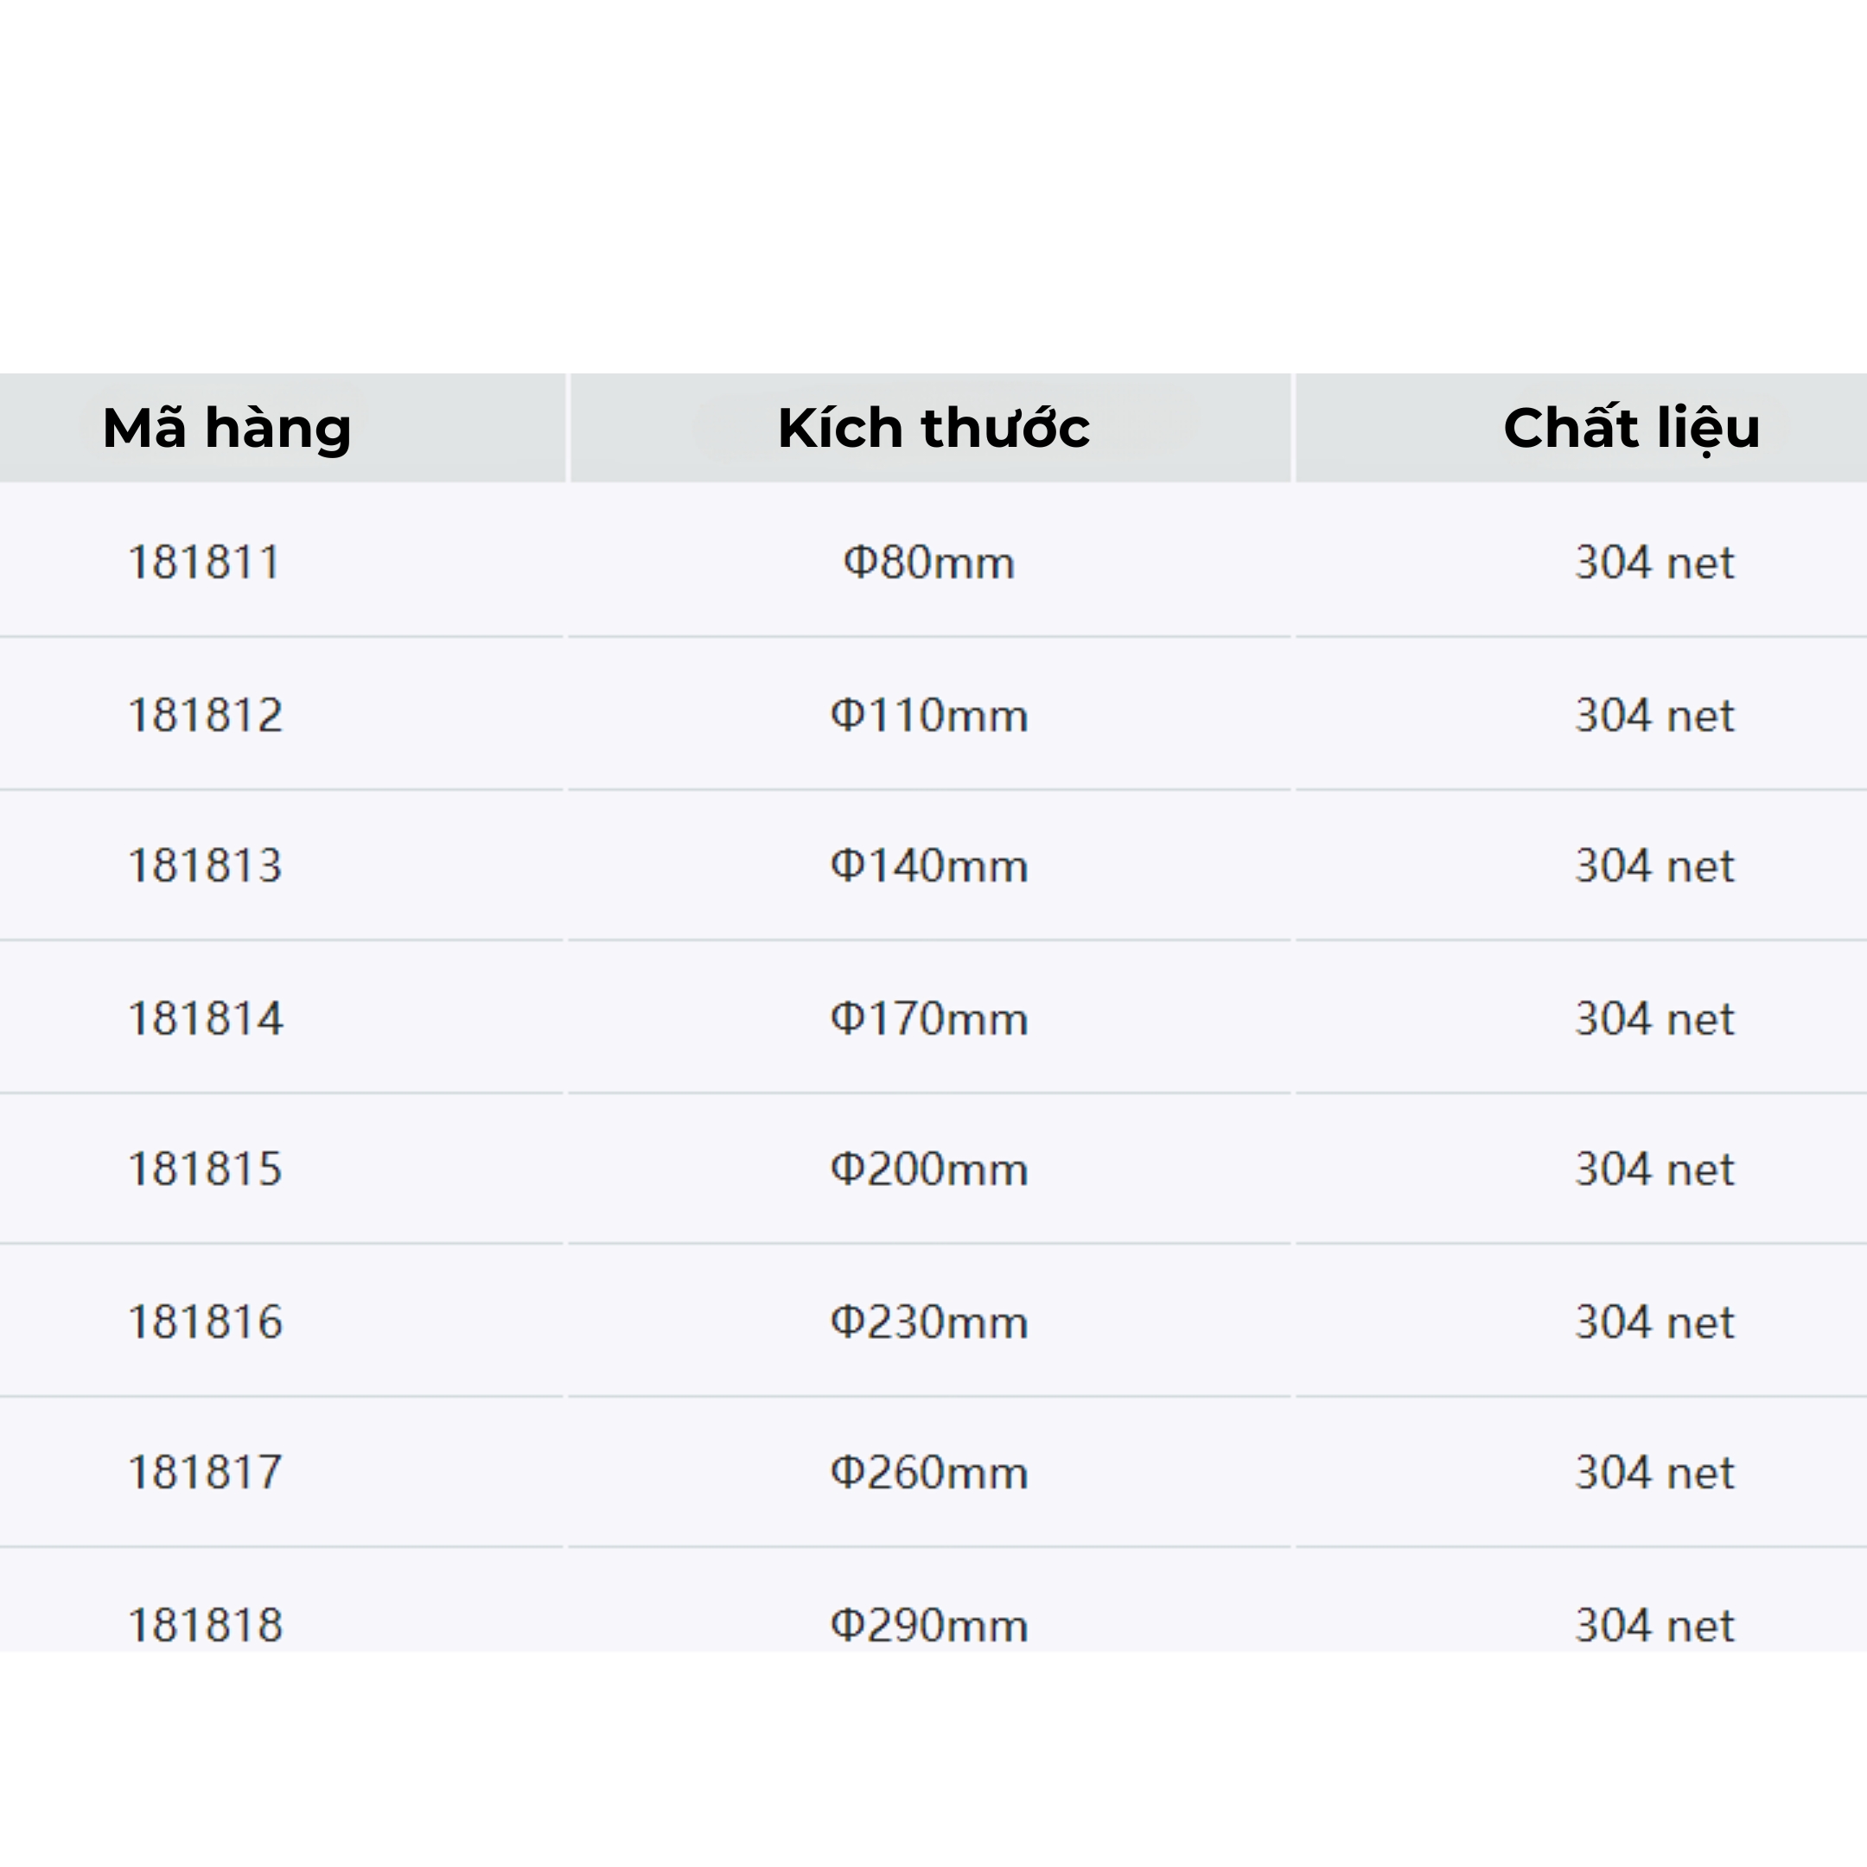This screenshot has height=1867, width=1867.
Task: Click "304 net" in the 181811 row
Action: click(1654, 563)
